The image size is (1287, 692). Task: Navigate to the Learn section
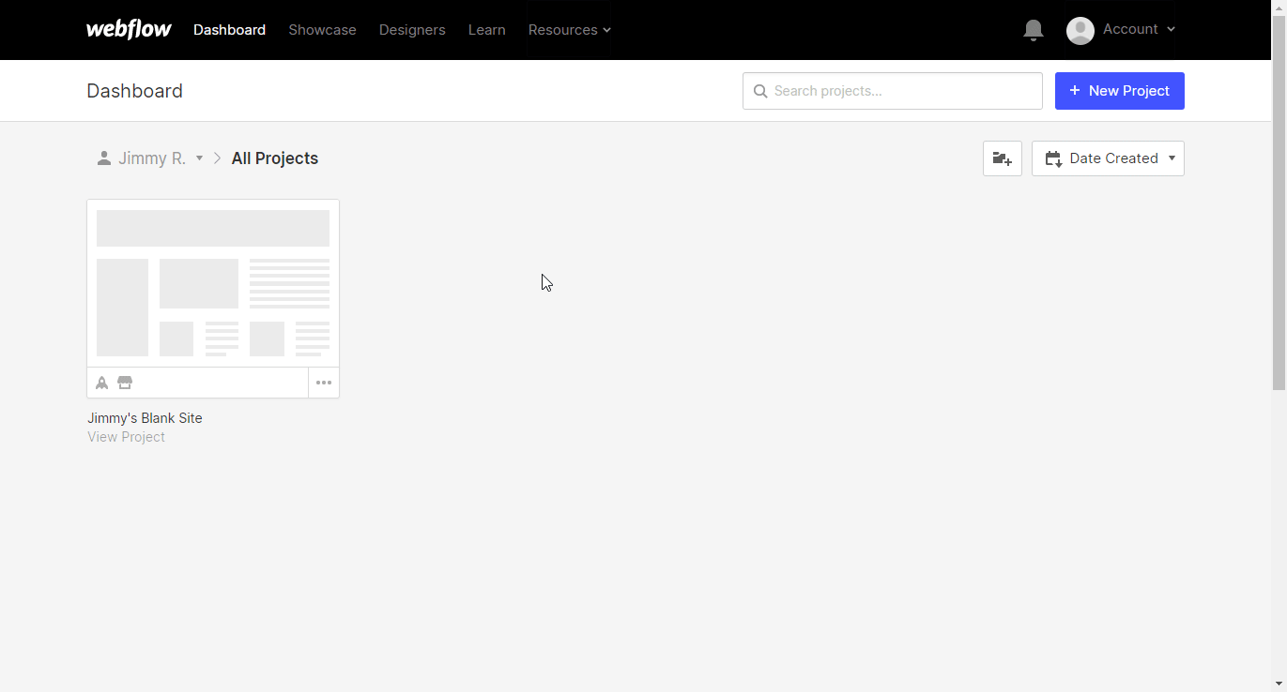486,29
